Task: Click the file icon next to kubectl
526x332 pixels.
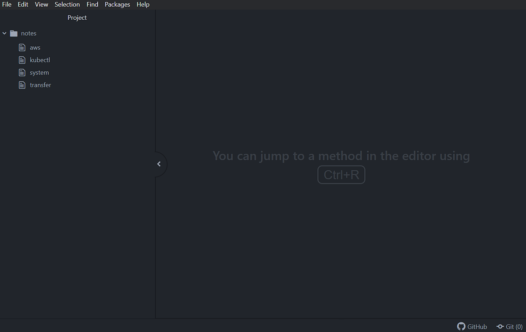Action: point(22,60)
